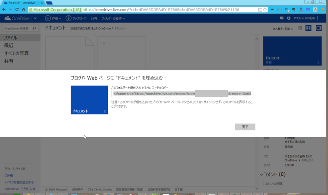
Task: Go to the browser home page
Action: click(x=23, y=9)
